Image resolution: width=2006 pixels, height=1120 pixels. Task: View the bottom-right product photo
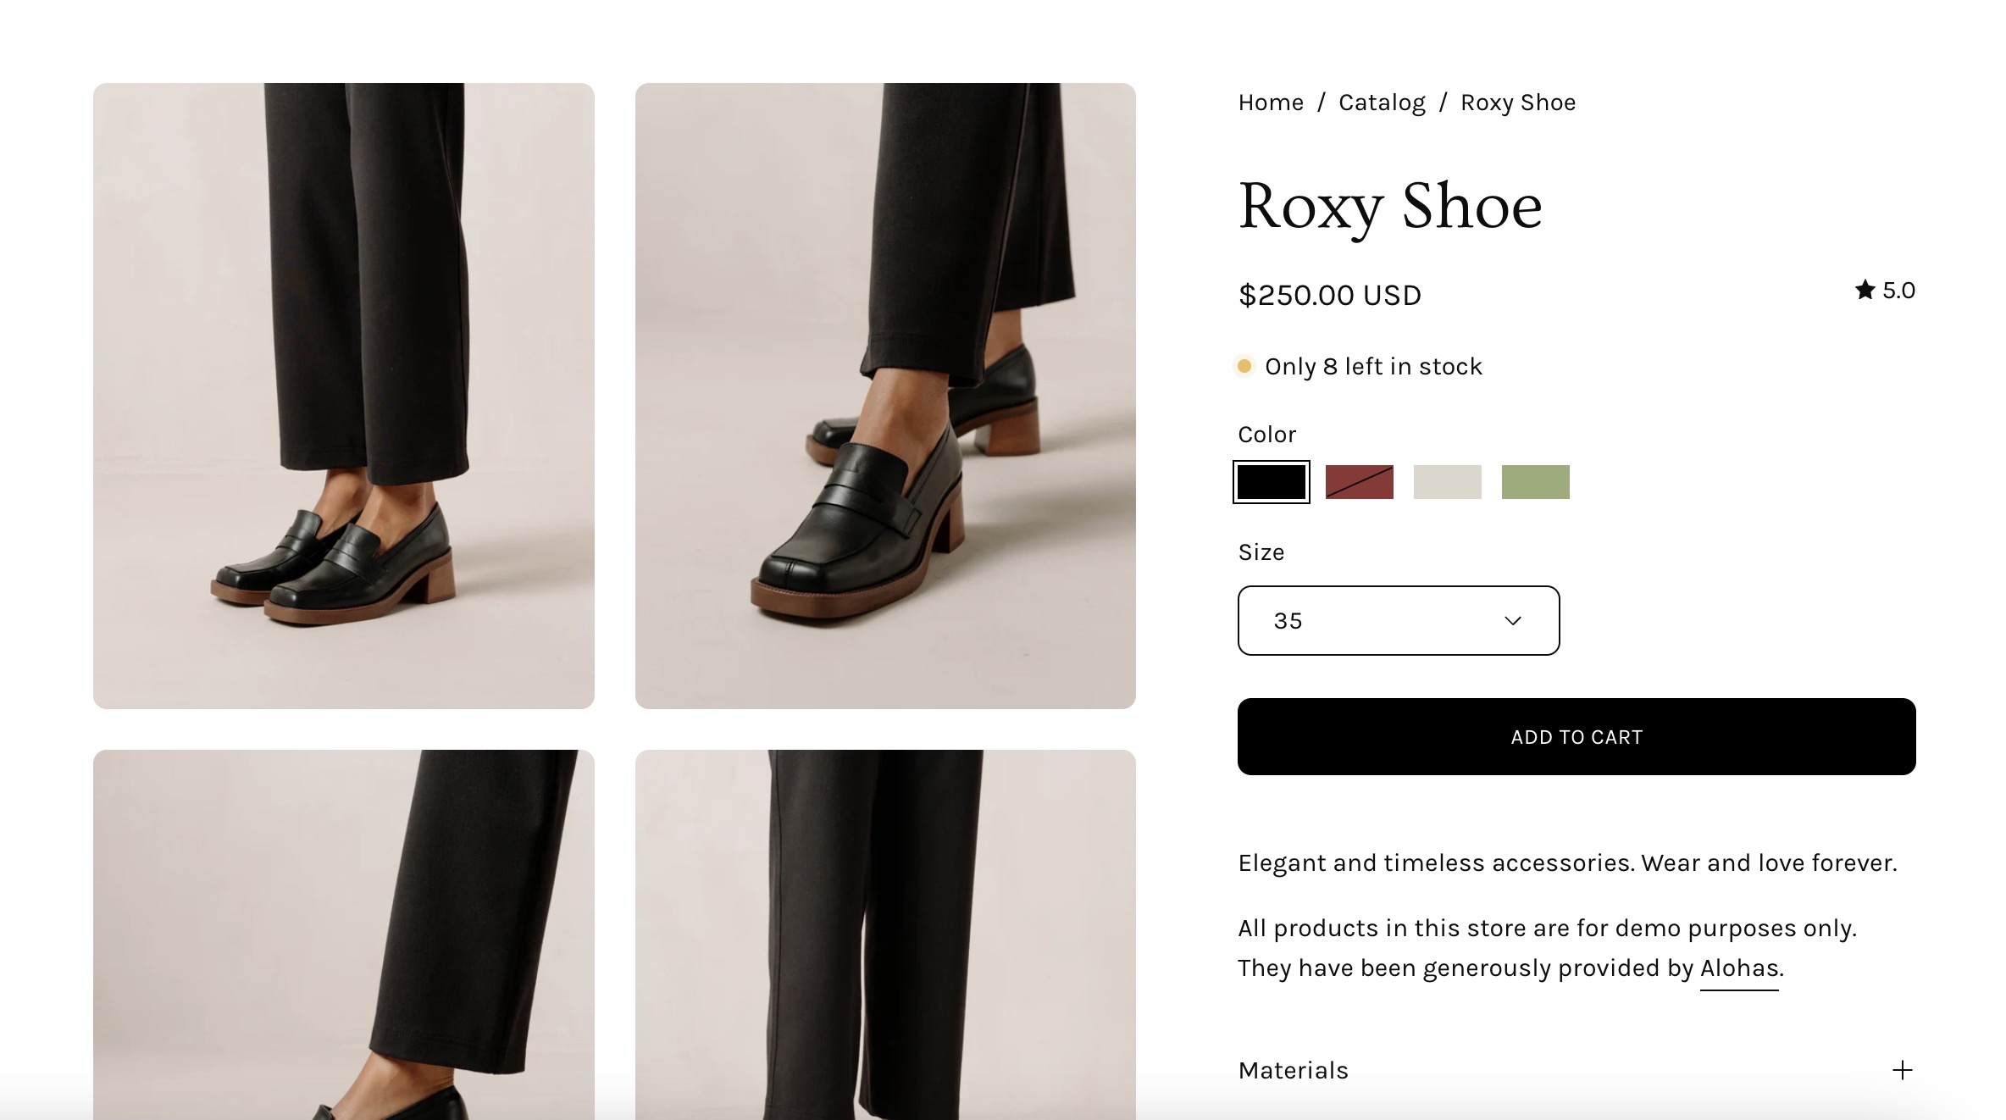coord(885,934)
